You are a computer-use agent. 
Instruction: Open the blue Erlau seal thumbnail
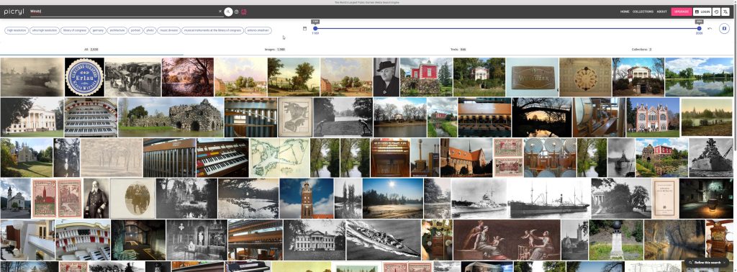tap(85, 77)
